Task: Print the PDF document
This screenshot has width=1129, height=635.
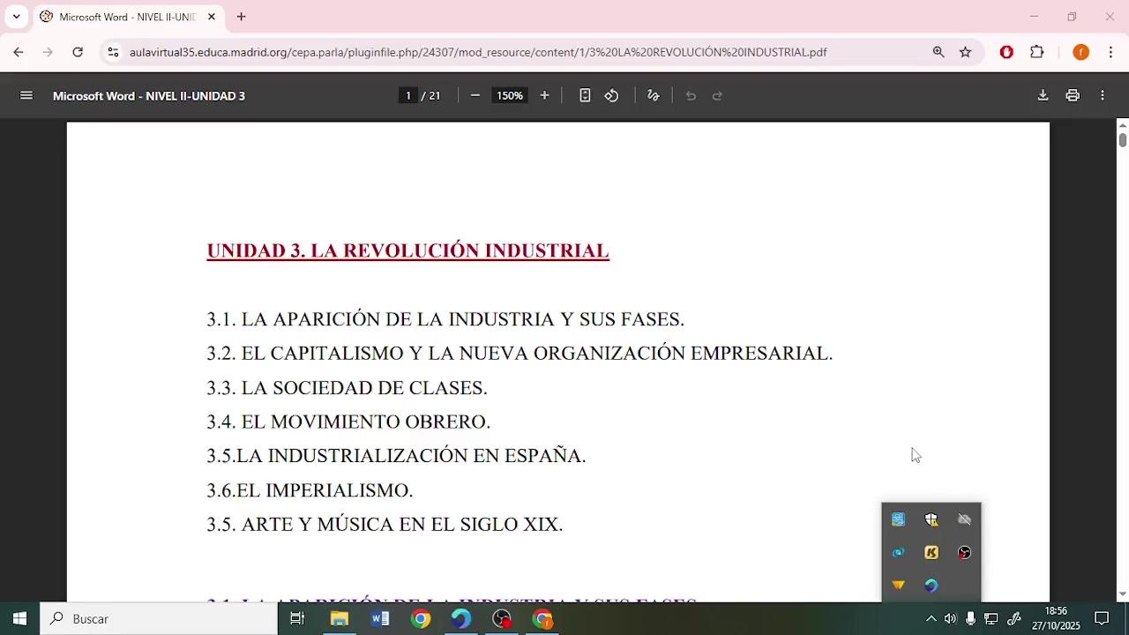Action: (x=1073, y=95)
